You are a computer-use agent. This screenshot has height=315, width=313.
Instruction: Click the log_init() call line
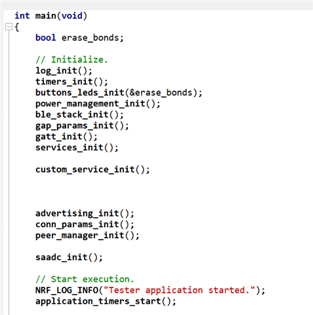[x=64, y=71]
